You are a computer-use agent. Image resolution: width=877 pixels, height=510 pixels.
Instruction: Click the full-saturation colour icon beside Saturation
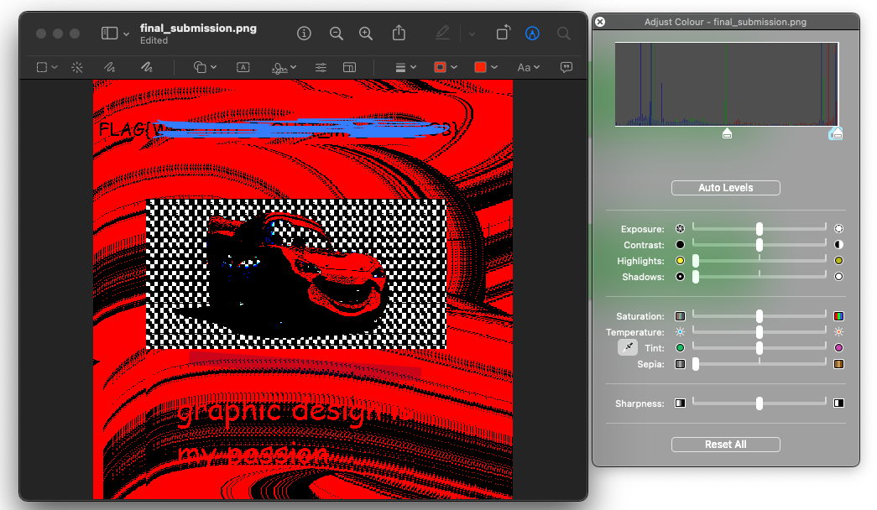point(838,316)
